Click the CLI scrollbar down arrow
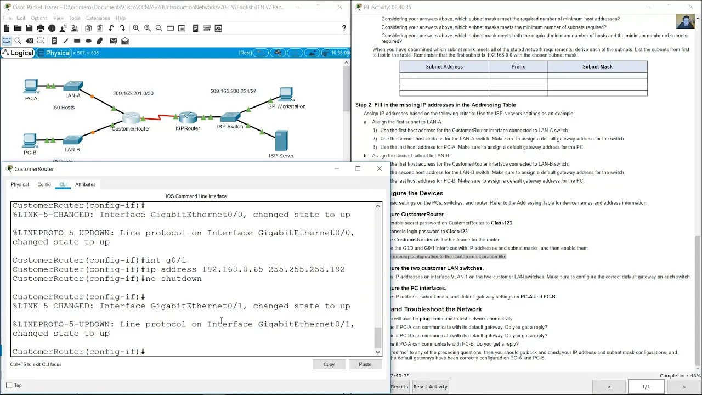702x395 pixels. point(377,352)
